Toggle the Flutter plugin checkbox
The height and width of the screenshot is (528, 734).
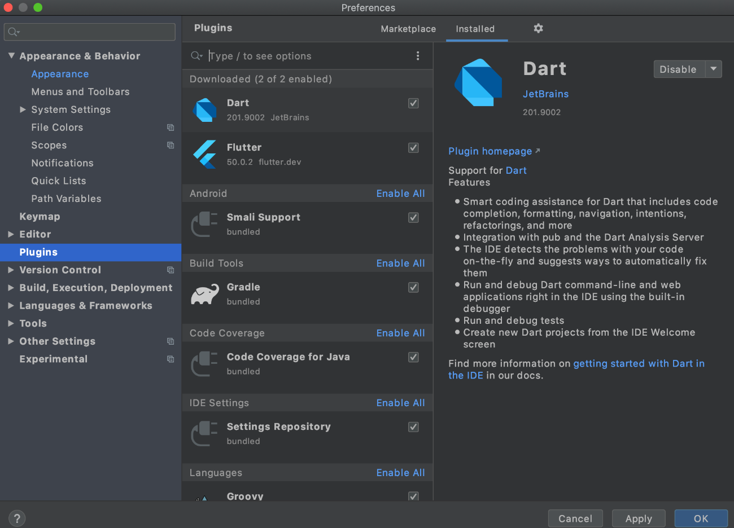coord(413,148)
